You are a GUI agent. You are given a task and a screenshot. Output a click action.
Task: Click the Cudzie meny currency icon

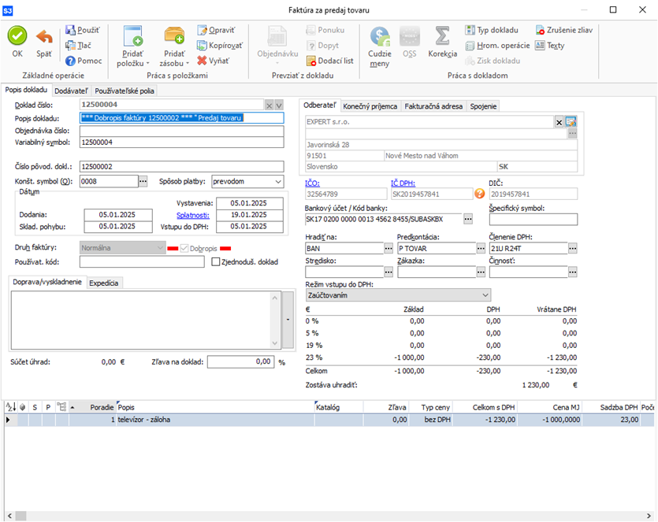tap(379, 36)
